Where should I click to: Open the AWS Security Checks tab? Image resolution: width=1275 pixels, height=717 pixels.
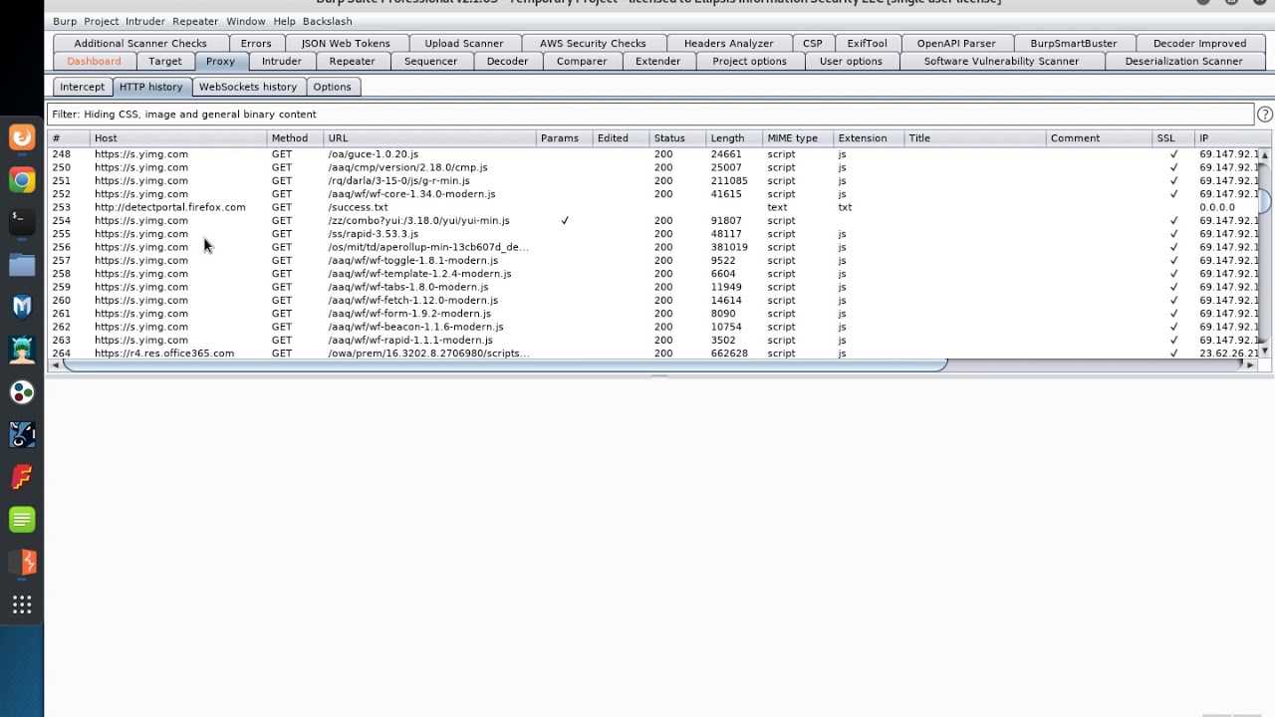click(593, 43)
